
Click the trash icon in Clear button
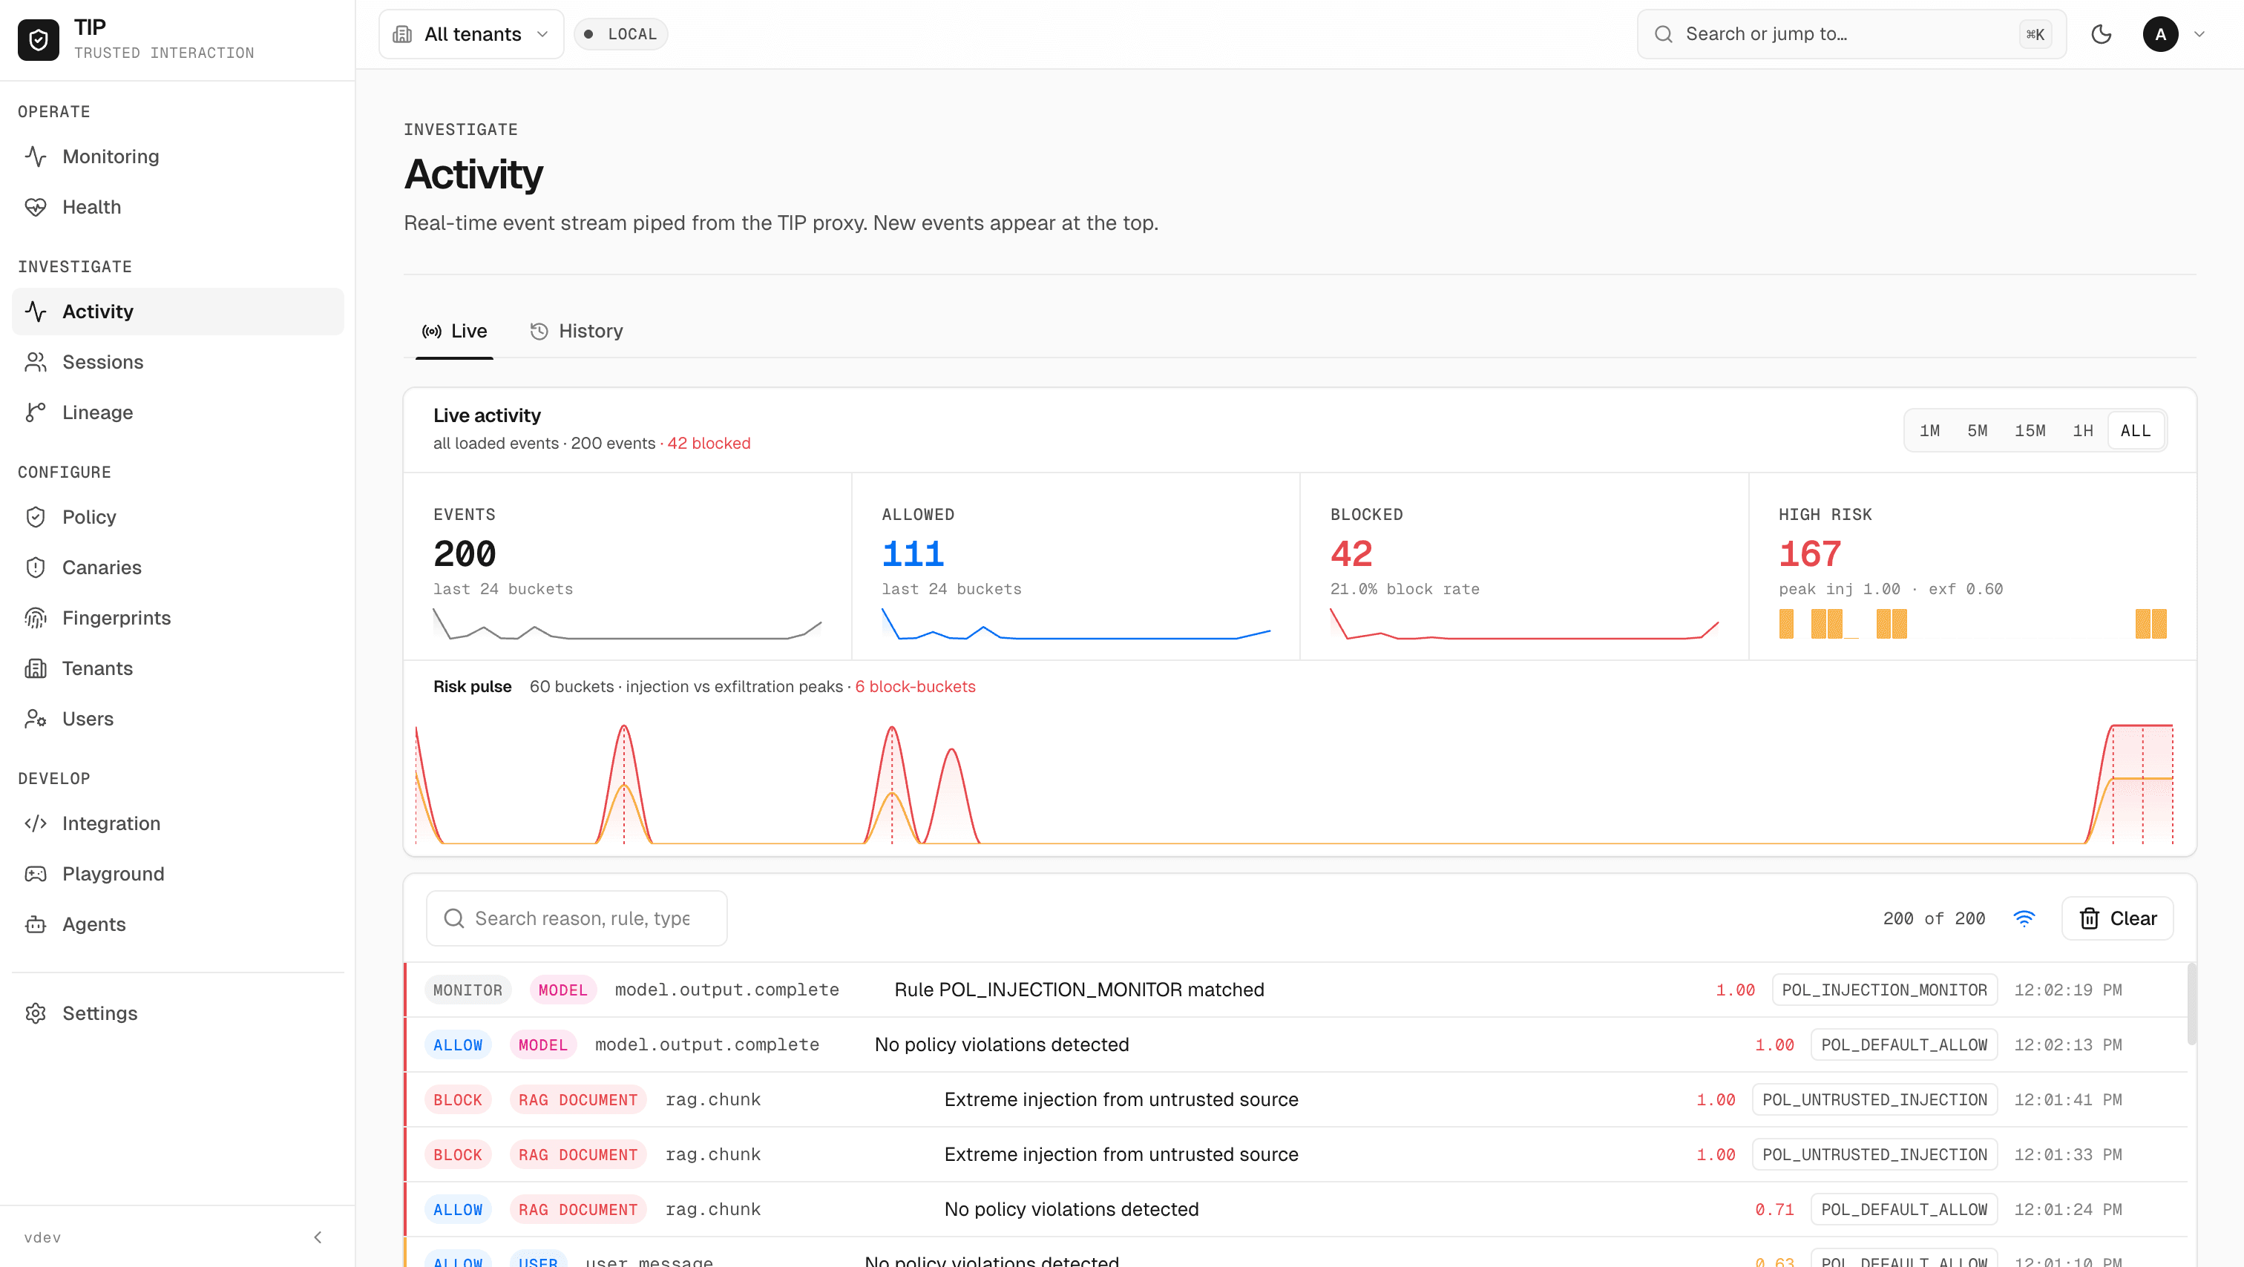pos(2089,918)
